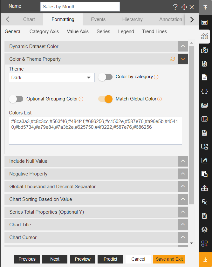Disable the Match Global Color switch
Viewport: 212px width, 267px height.
(x=106, y=99)
